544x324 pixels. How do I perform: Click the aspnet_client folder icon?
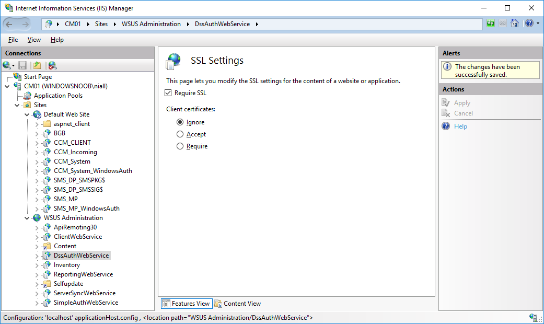coord(47,124)
